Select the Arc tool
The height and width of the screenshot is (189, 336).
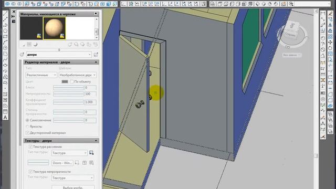coord(5,42)
